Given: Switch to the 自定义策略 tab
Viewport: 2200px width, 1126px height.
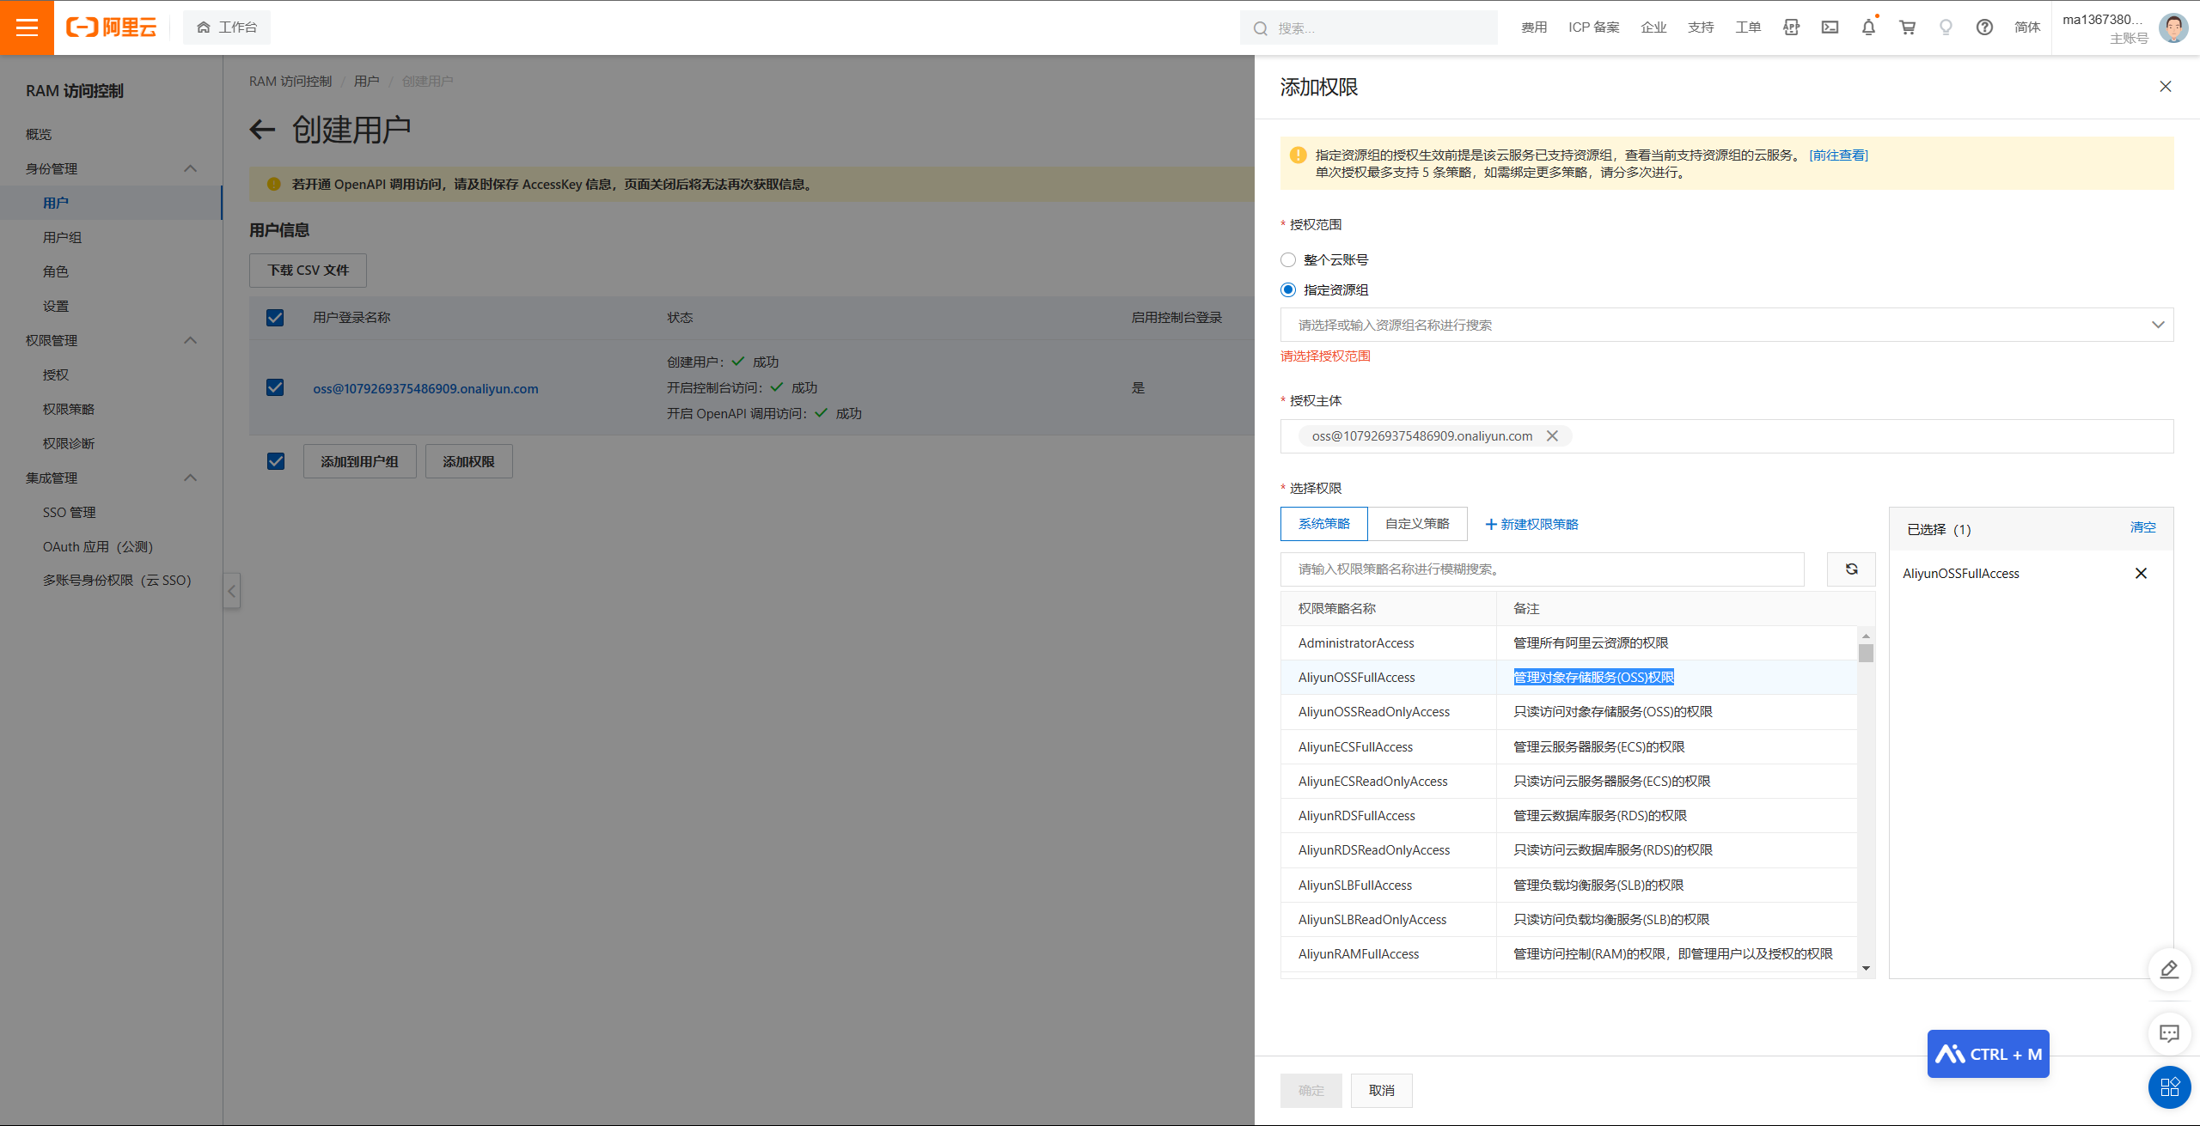Looking at the screenshot, I should coord(1416,524).
